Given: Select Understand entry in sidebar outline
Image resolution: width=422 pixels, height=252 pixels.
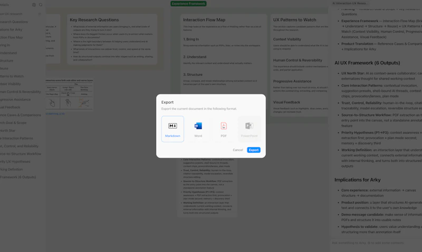Looking at the screenshot, I should [x=8, y=53].
